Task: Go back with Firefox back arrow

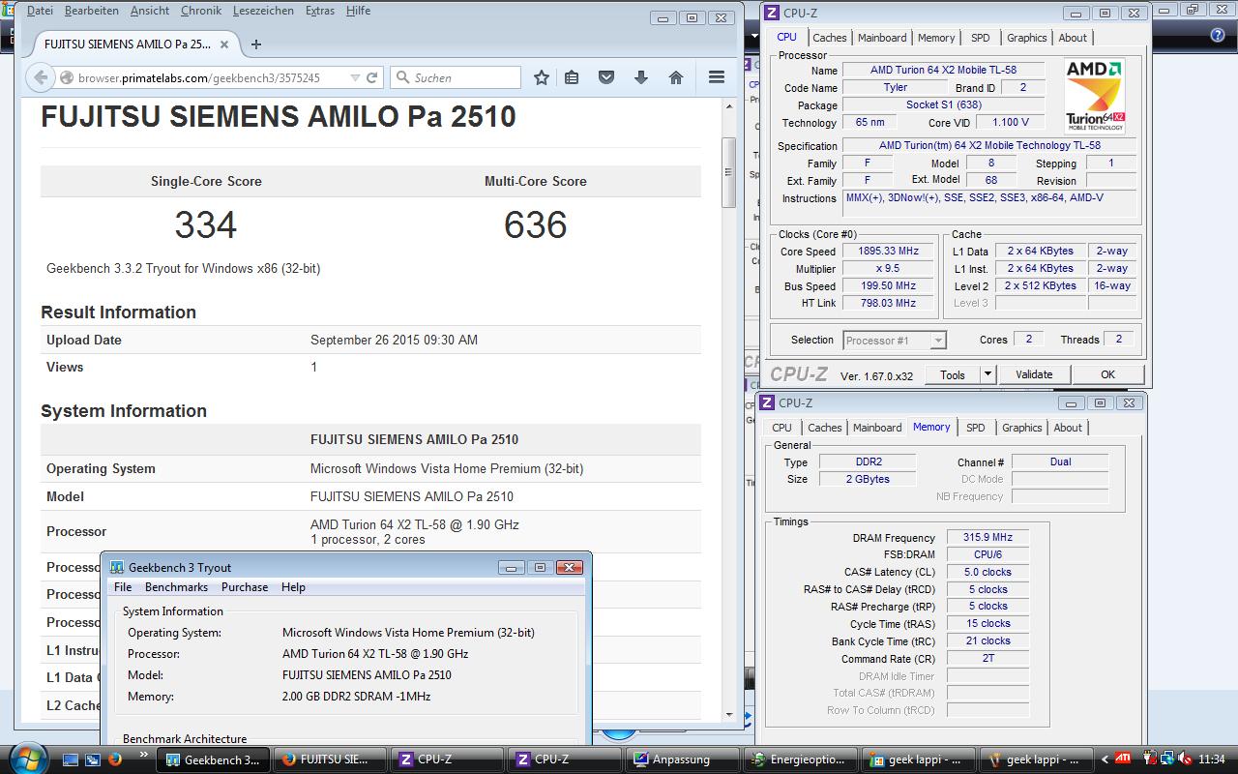Action: tap(40, 77)
